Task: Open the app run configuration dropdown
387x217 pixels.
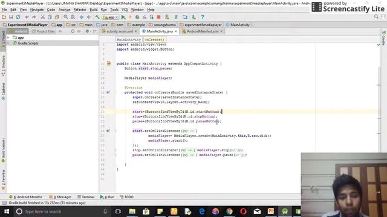Action: (x=111, y=17)
